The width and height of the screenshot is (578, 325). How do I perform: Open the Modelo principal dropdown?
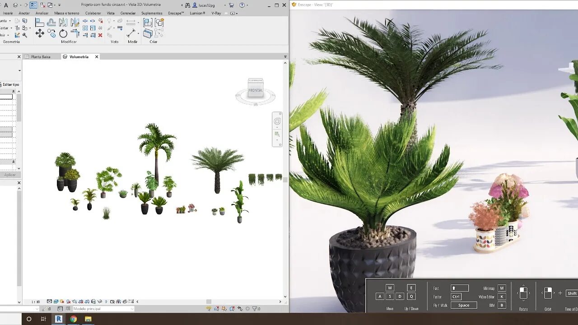pyautogui.click(x=103, y=309)
